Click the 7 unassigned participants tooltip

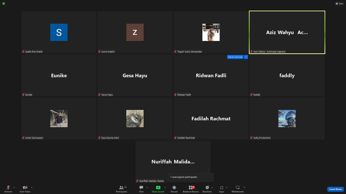click(191, 177)
